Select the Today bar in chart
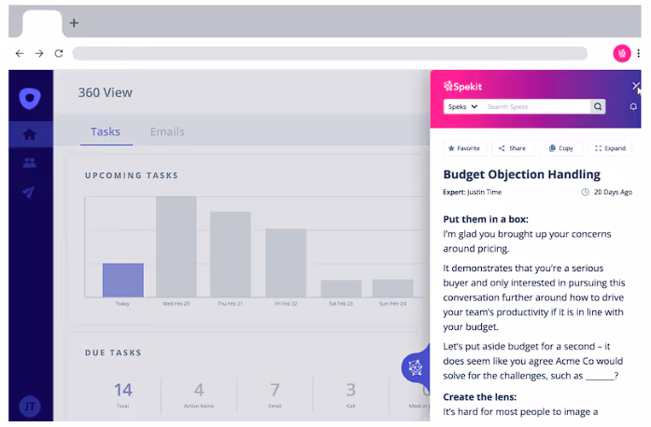651x427 pixels. click(x=123, y=281)
